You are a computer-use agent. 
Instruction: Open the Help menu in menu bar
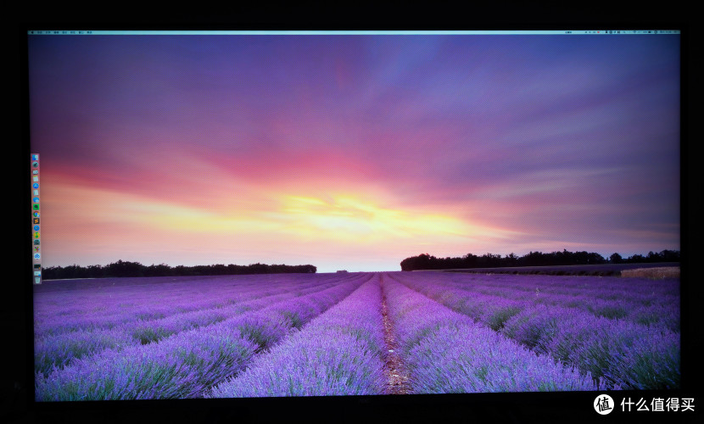(89, 32)
